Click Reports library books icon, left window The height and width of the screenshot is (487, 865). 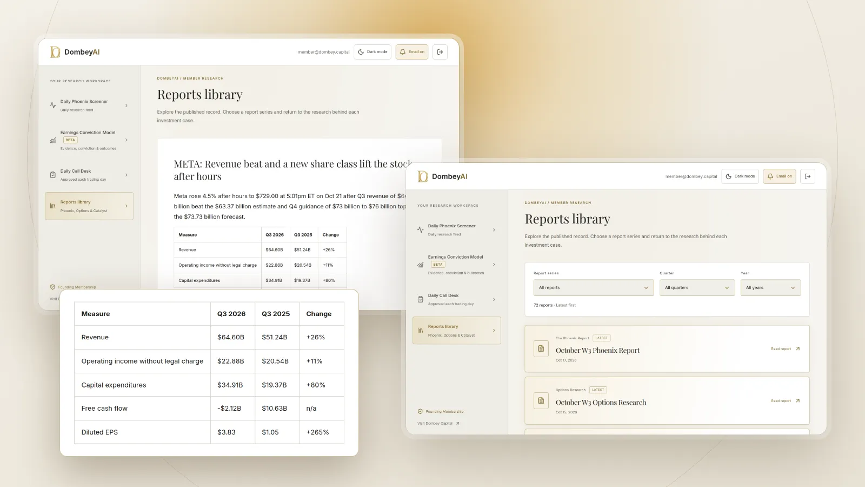[53, 206]
